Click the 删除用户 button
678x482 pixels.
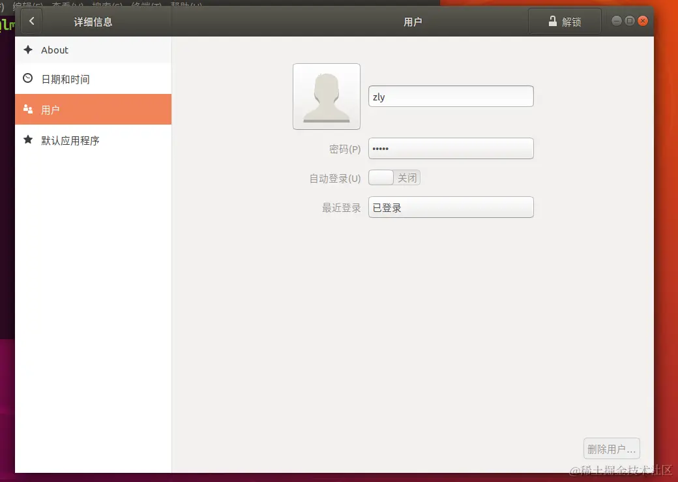(612, 449)
